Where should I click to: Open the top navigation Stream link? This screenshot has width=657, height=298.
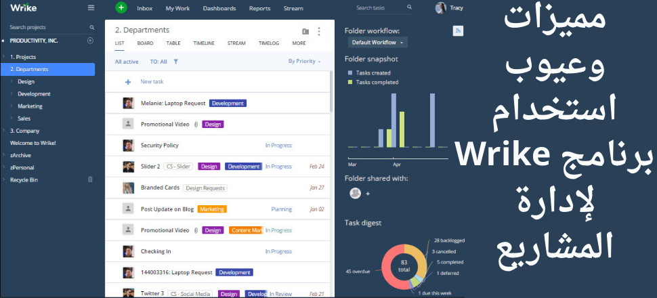point(293,8)
